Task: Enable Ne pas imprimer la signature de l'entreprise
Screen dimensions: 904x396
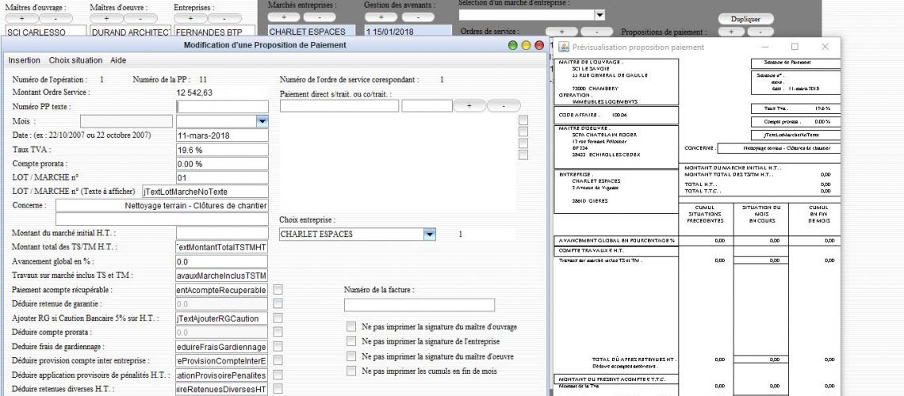Action: tap(351, 341)
